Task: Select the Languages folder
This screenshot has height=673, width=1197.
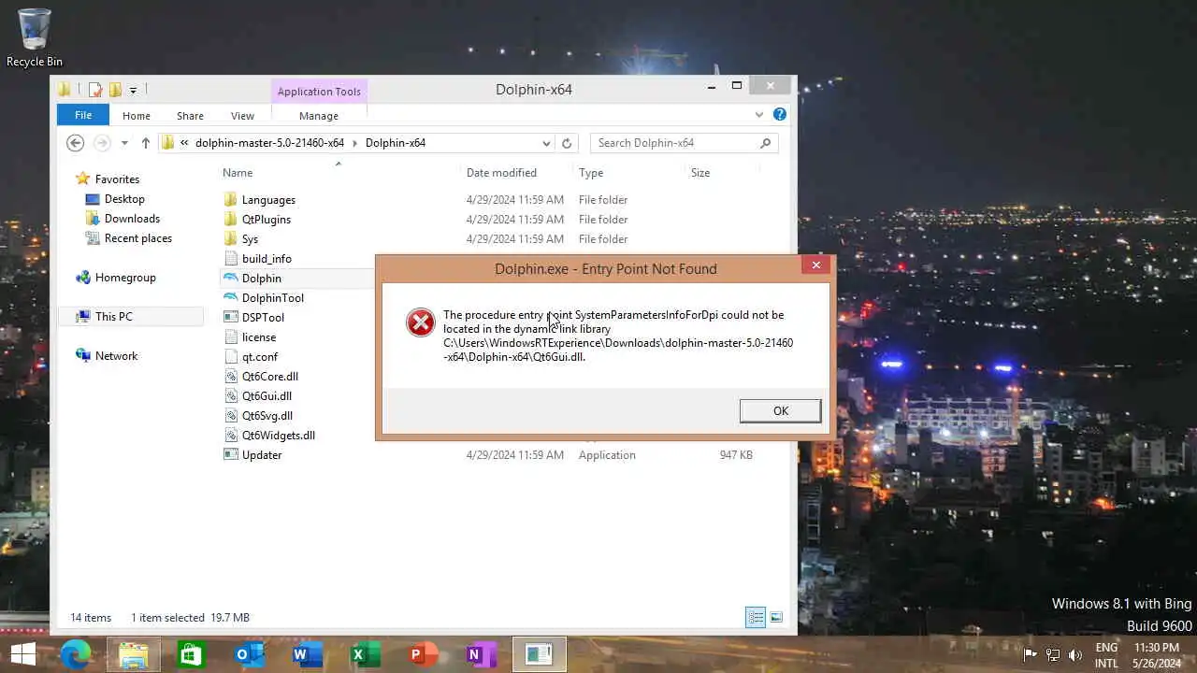Action: tap(268, 199)
